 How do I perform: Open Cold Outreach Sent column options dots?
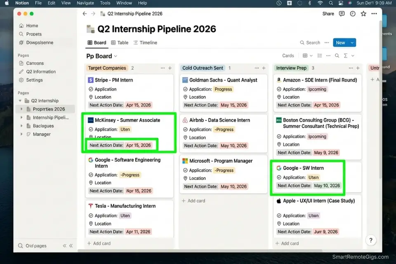(257, 68)
